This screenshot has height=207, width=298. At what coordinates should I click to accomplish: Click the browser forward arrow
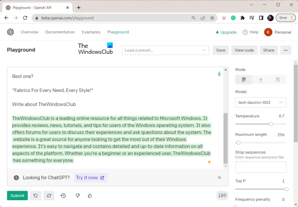pyautogui.click(x=16, y=18)
